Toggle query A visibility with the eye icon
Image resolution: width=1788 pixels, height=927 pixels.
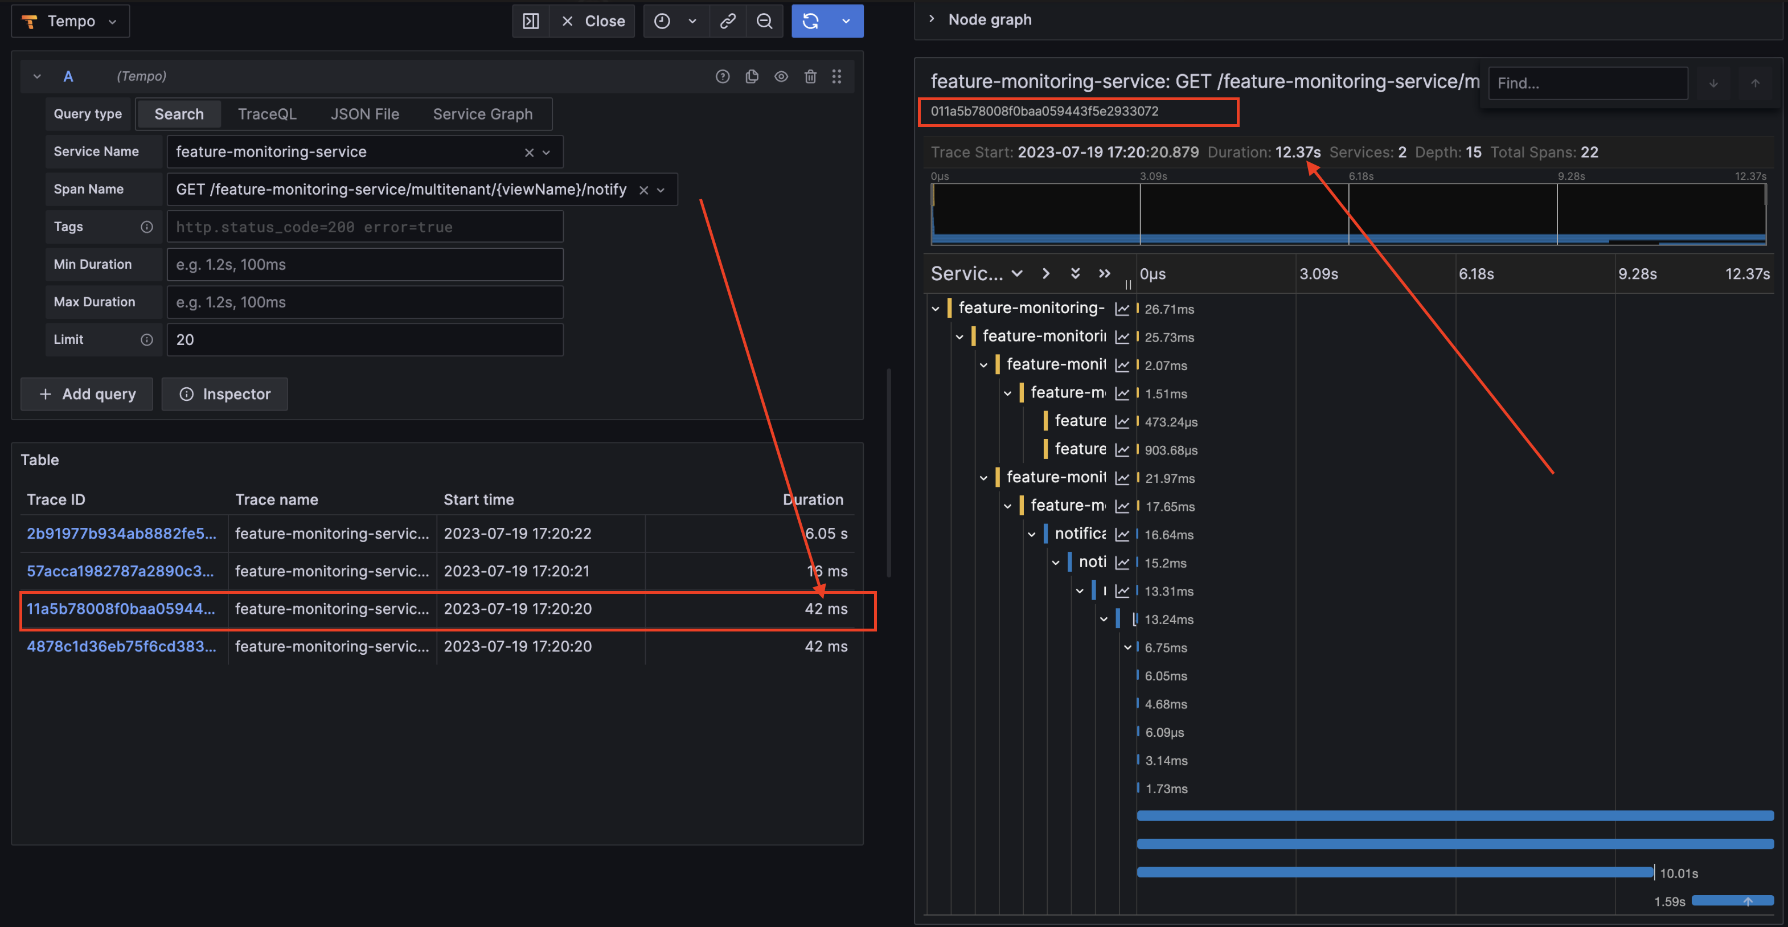781,76
